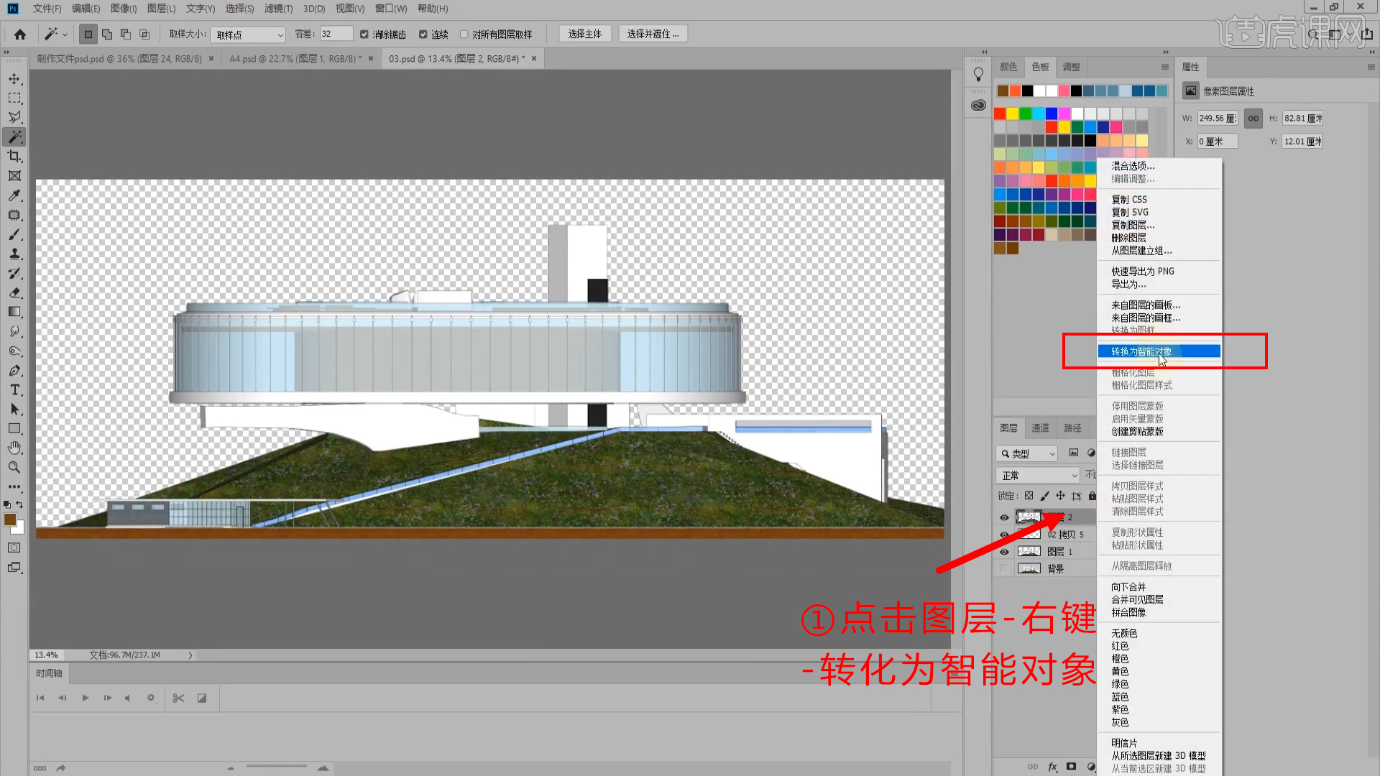Click 复制图层... in context menu
The height and width of the screenshot is (776, 1380).
click(x=1133, y=225)
